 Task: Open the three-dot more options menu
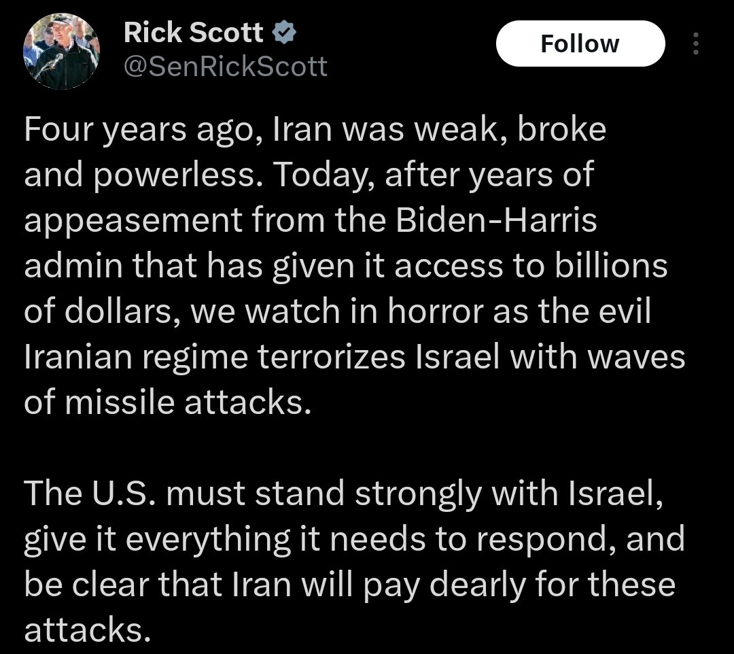click(695, 44)
